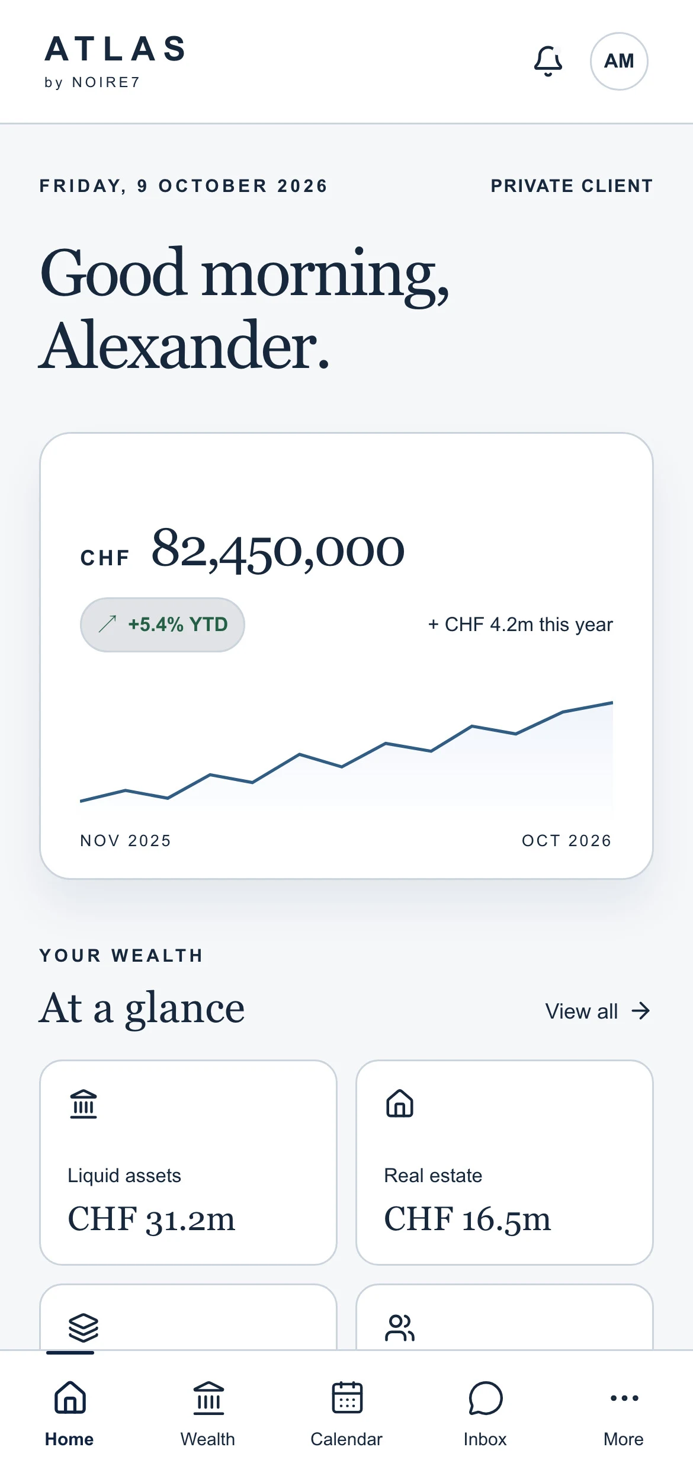Screen dimensions: 693x1479
Task: Open the Liquid assets CHF 31.2m card
Action: [x=188, y=1163]
